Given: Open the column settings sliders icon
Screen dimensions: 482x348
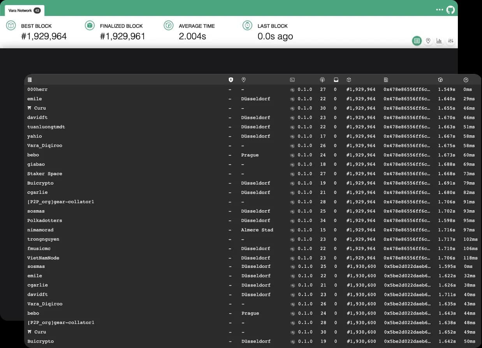Looking at the screenshot, I should 450,41.
